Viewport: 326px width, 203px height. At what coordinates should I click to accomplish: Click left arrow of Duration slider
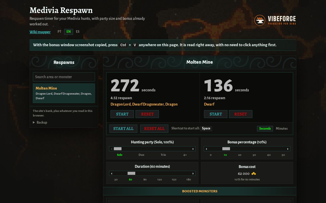[x=112, y=173]
